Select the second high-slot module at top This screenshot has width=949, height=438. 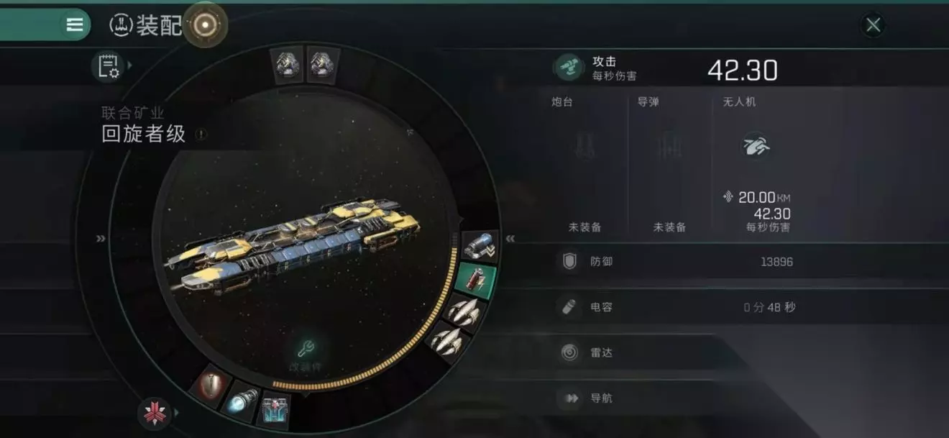click(x=321, y=65)
